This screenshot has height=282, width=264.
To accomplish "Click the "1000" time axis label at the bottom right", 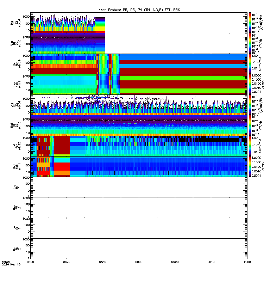I will tap(247, 262).
